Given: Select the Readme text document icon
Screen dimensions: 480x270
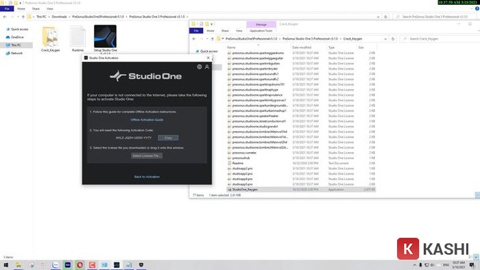Looking at the screenshot, I should pyautogui.click(x=229, y=163).
